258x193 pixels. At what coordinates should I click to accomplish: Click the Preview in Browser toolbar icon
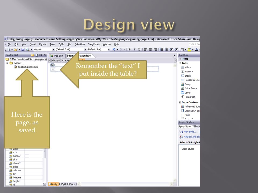27,49
